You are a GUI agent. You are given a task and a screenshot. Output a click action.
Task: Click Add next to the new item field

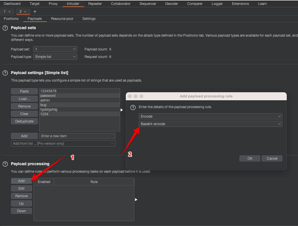tap(24, 136)
